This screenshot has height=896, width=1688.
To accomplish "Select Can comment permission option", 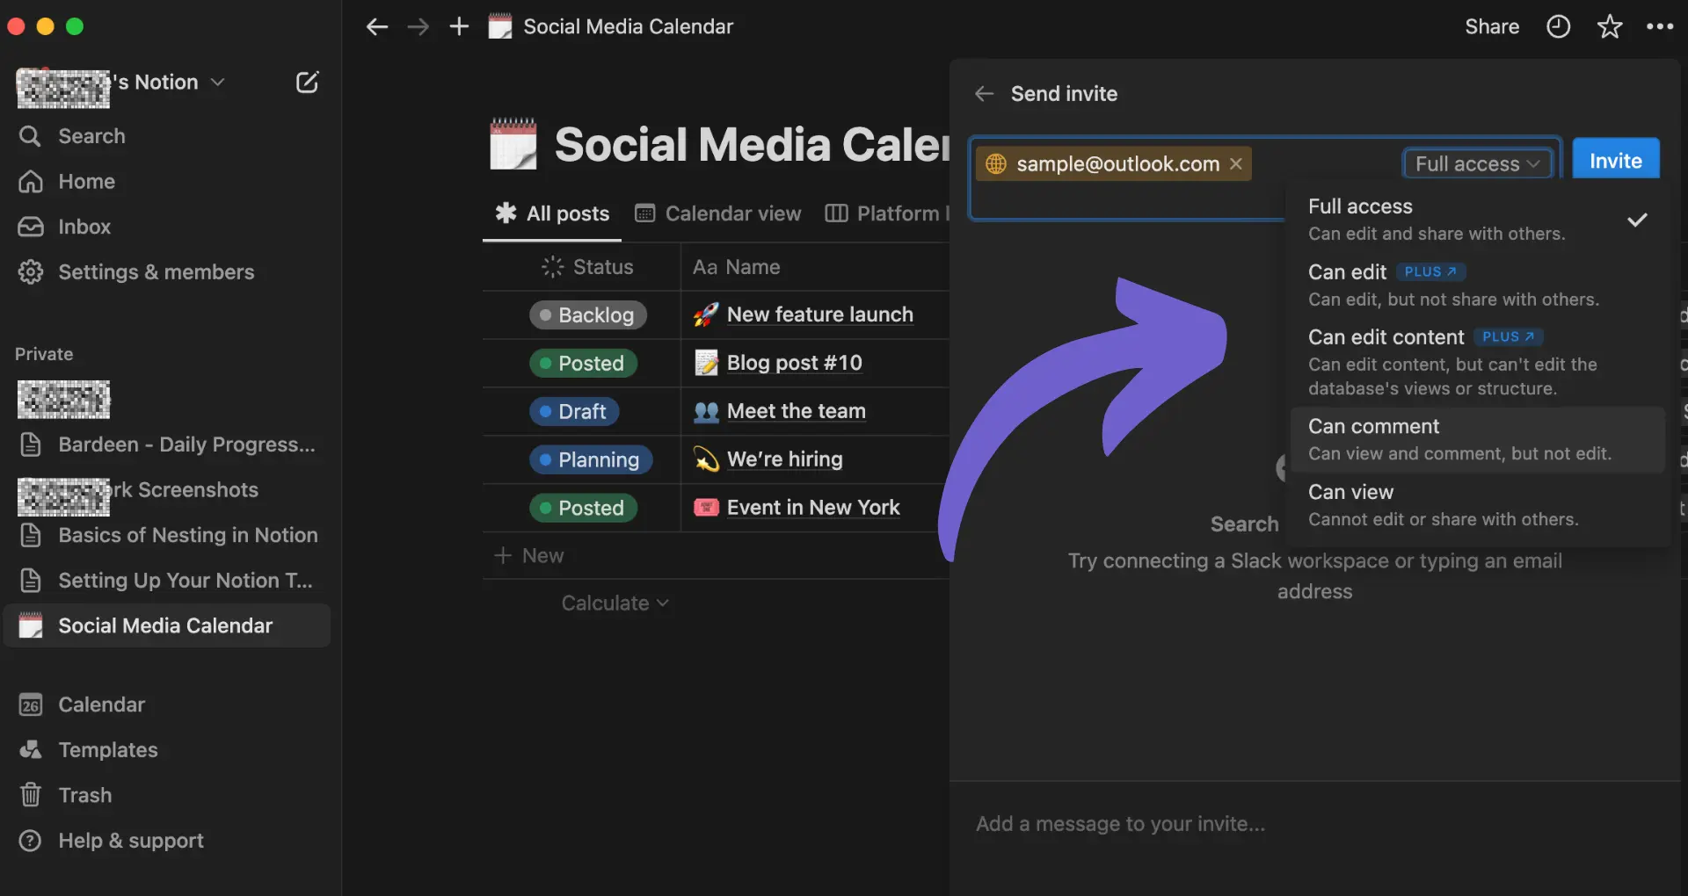I will pyautogui.click(x=1479, y=439).
